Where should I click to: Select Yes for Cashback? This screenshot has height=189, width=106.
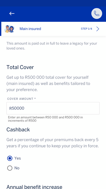click(10, 158)
